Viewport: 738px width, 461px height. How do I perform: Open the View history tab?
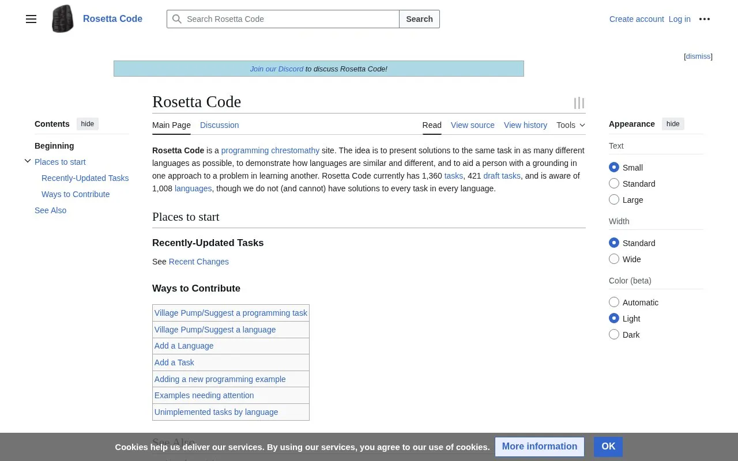[525, 125]
